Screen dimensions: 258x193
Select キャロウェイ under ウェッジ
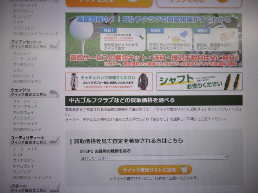point(23,113)
